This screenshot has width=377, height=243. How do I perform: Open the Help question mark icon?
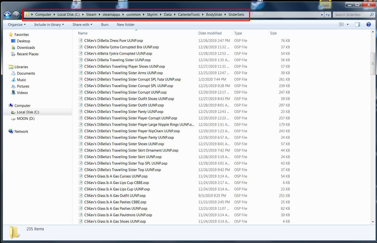[368, 25]
